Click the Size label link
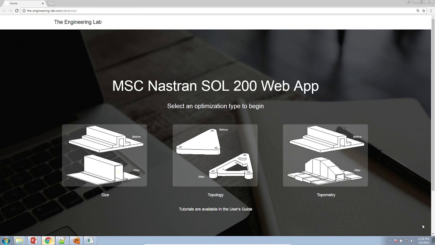This screenshot has height=245, width=435. click(105, 195)
